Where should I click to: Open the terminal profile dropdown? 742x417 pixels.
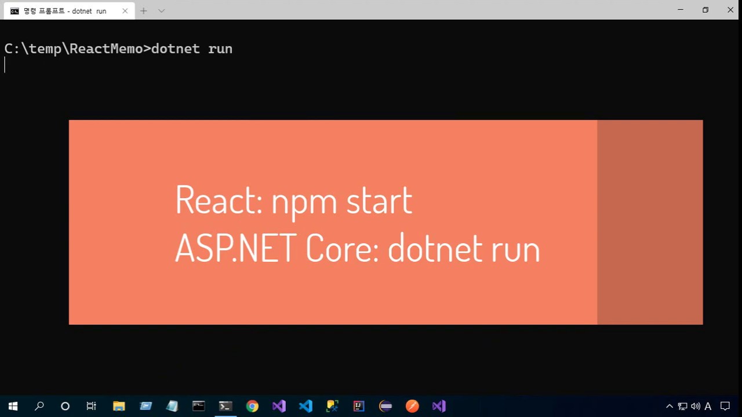click(x=162, y=11)
